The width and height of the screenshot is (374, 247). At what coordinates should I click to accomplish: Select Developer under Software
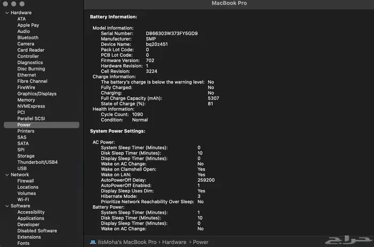pyautogui.click(x=28, y=225)
